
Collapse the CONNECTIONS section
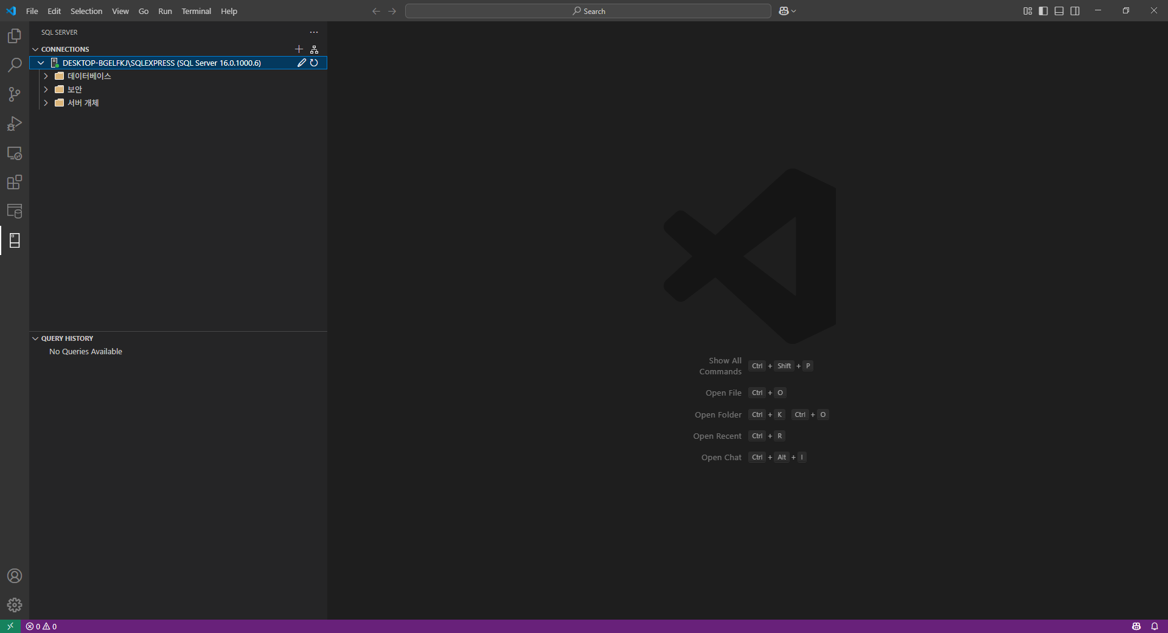(35, 49)
